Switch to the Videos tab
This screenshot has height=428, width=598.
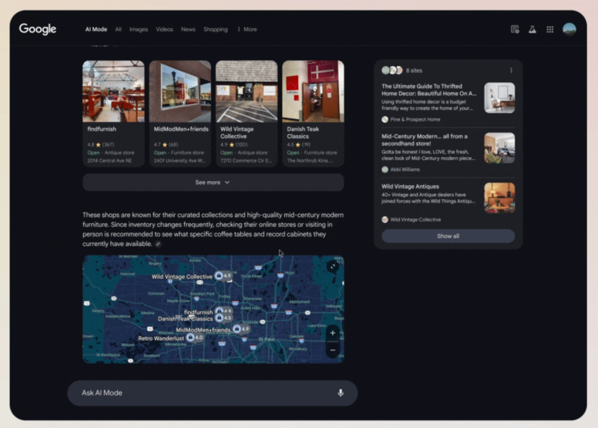tap(164, 29)
